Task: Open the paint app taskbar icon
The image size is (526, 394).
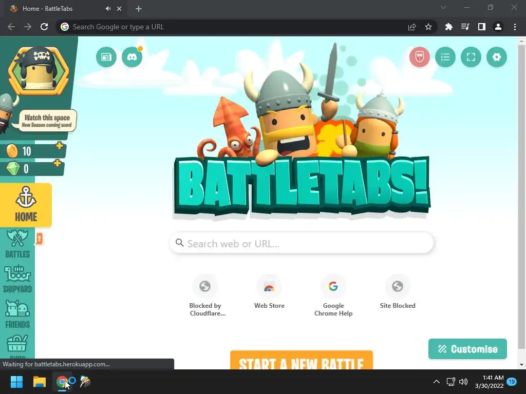Action: click(x=85, y=382)
